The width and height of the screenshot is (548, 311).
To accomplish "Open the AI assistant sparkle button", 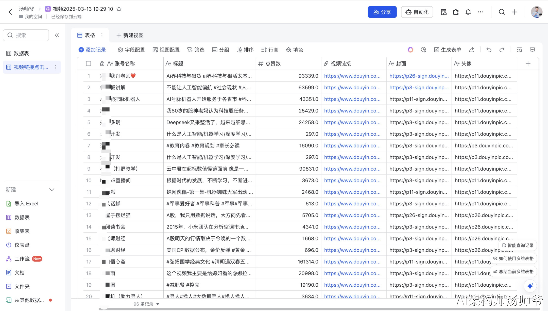I will point(530,286).
